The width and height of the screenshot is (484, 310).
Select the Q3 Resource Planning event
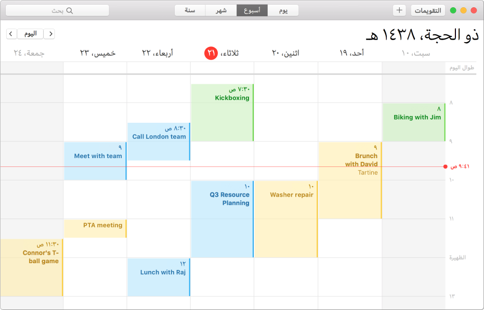pyautogui.click(x=223, y=219)
